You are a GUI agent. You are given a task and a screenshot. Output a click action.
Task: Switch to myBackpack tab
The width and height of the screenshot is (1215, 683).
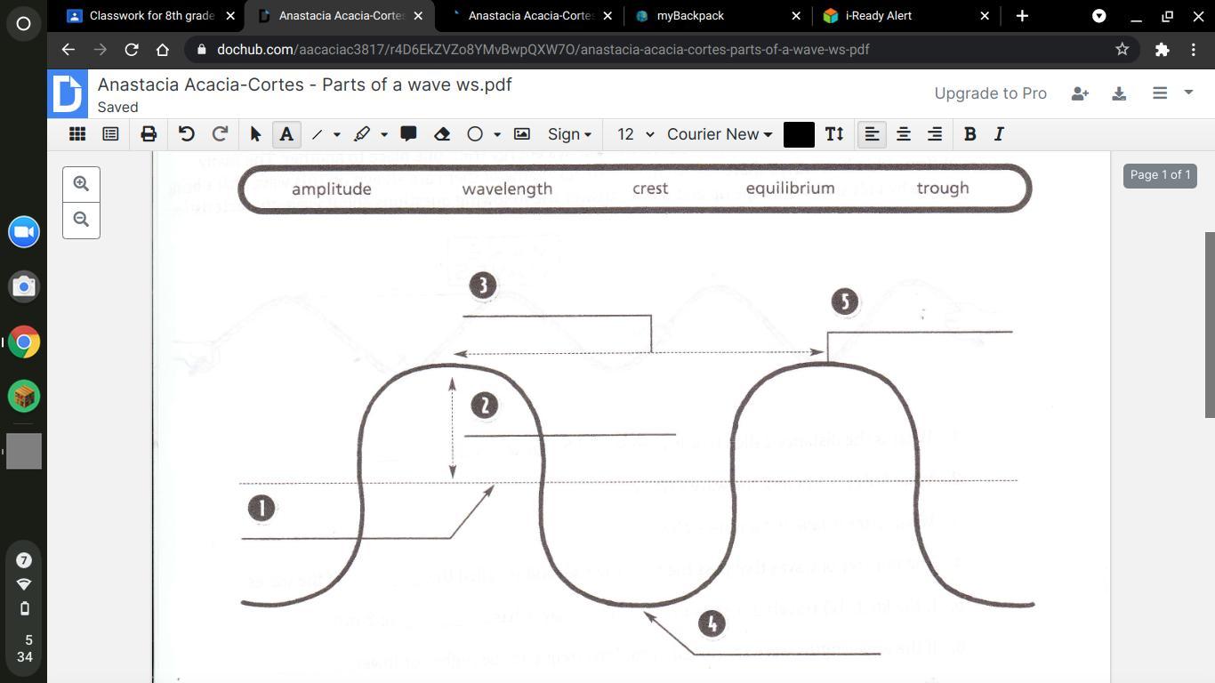pos(719,16)
